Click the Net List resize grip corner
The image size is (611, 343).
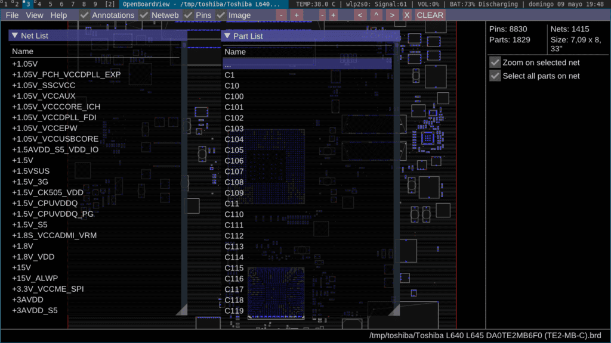click(x=183, y=310)
